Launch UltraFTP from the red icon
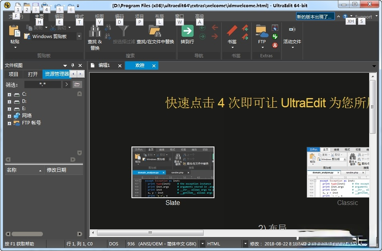The image size is (382, 251). coord(275,45)
